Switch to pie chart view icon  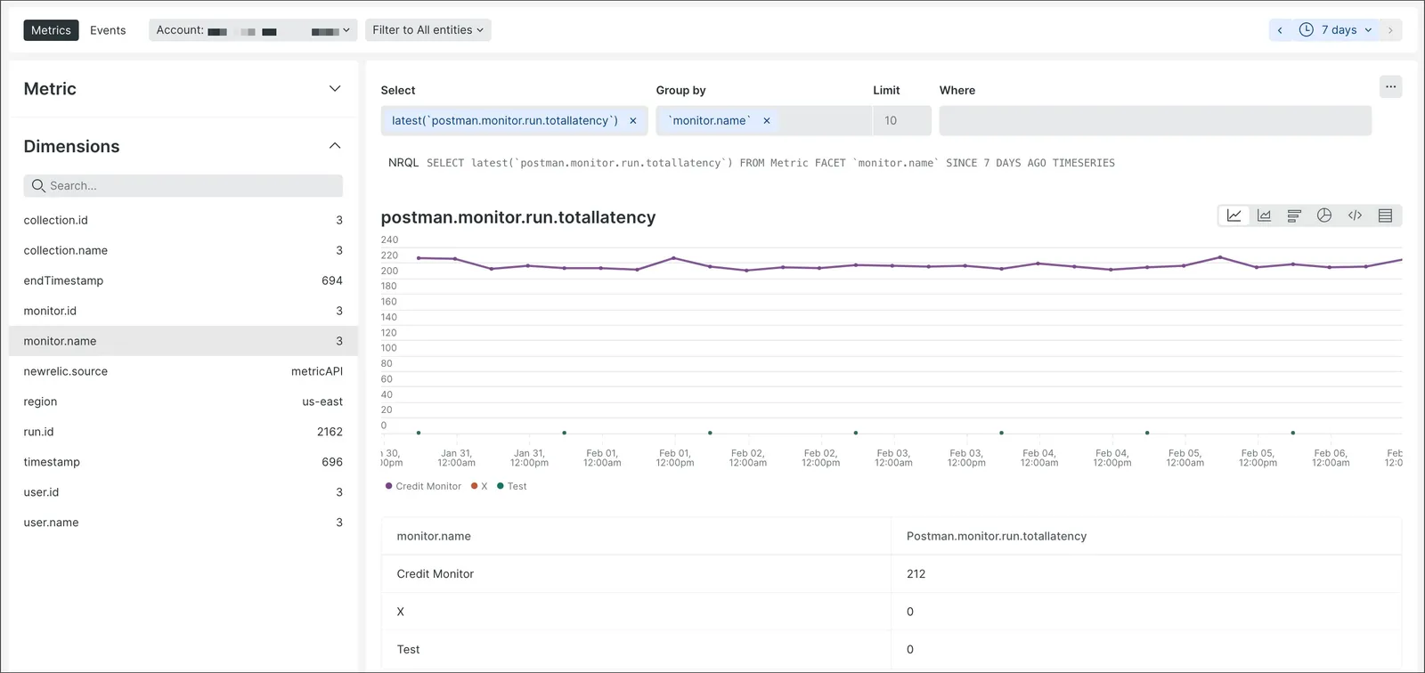tap(1324, 215)
